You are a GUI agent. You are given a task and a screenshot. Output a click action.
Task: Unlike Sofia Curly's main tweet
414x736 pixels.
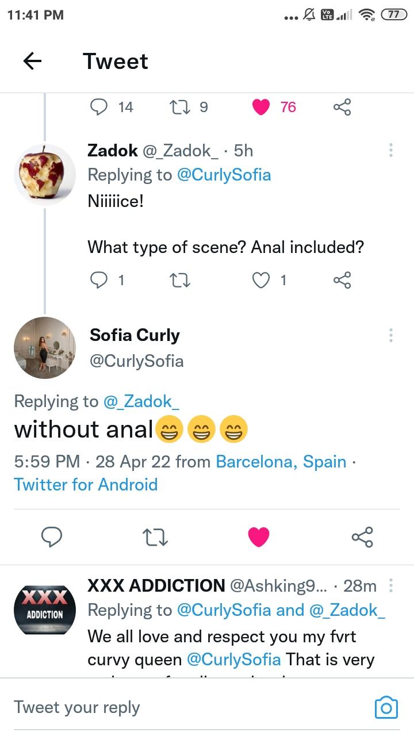[259, 537]
